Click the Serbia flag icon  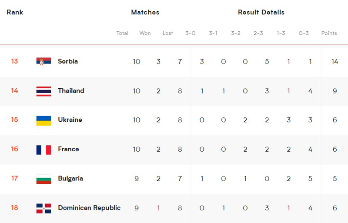pyautogui.click(x=43, y=62)
